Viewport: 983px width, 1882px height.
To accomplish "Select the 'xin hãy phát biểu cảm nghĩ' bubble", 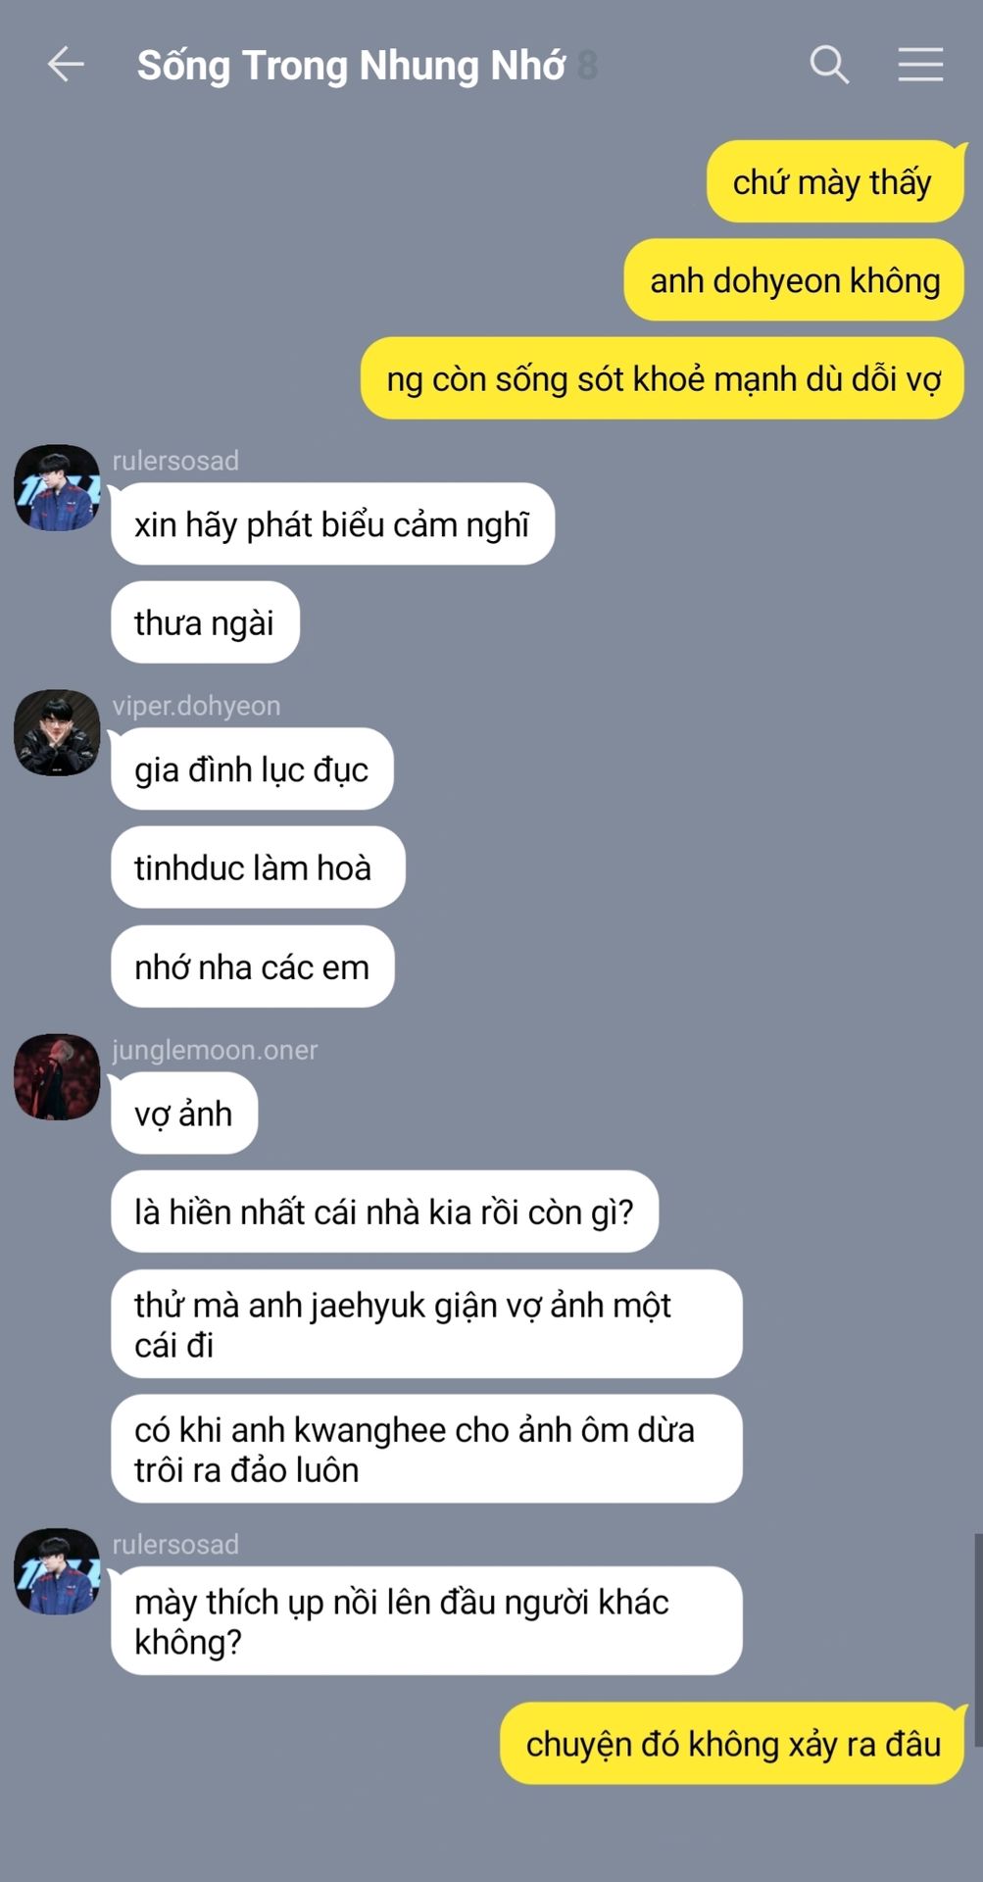I will pyautogui.click(x=332, y=524).
